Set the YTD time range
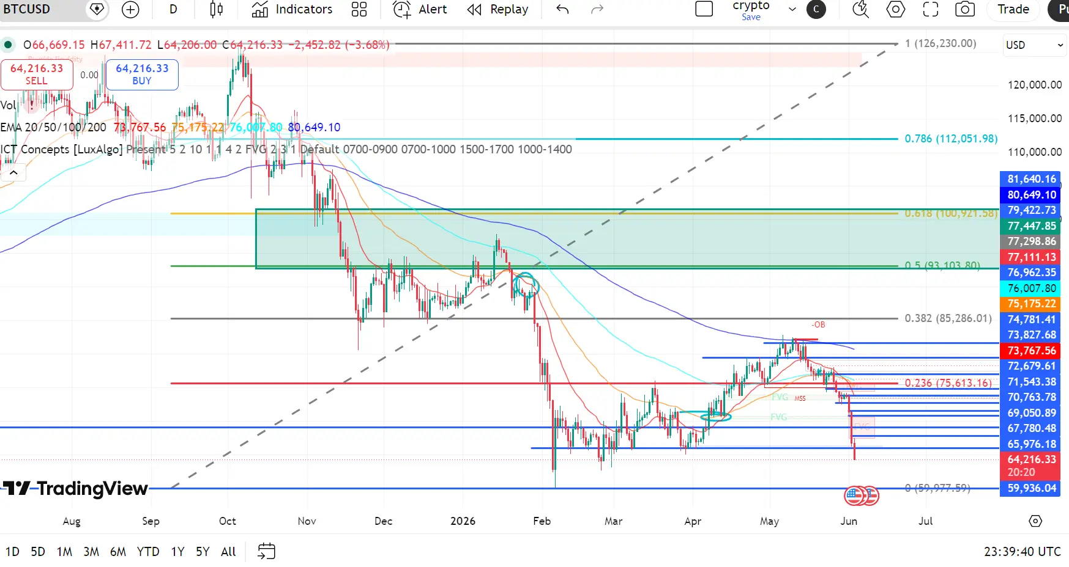This screenshot has height=567, width=1069. pyautogui.click(x=148, y=552)
